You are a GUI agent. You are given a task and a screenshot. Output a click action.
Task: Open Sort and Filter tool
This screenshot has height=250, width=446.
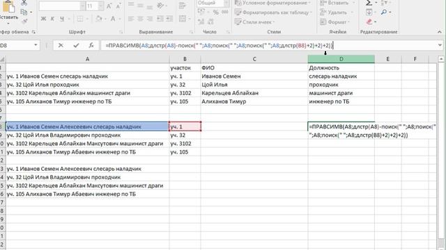click(x=384, y=3)
